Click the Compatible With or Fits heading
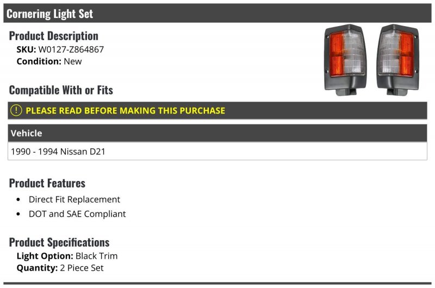This screenshot has width=435, height=288. [61, 90]
